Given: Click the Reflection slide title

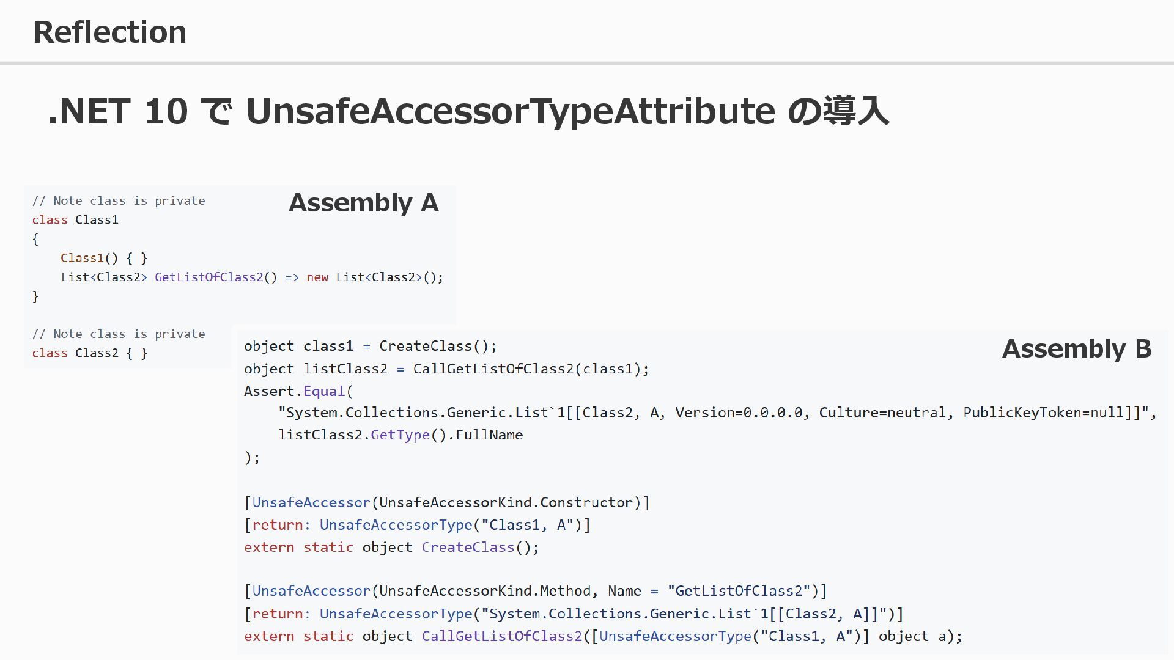Looking at the screenshot, I should (109, 32).
